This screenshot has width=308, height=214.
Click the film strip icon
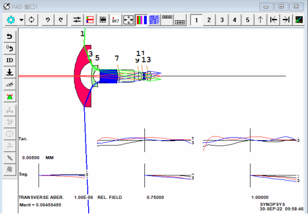point(103,20)
